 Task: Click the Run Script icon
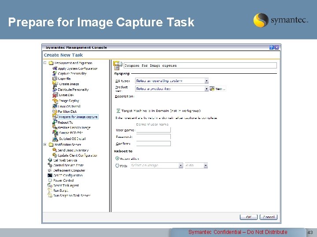pos(50,190)
